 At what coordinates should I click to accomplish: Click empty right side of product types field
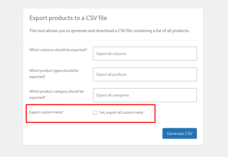(x=167, y=74)
